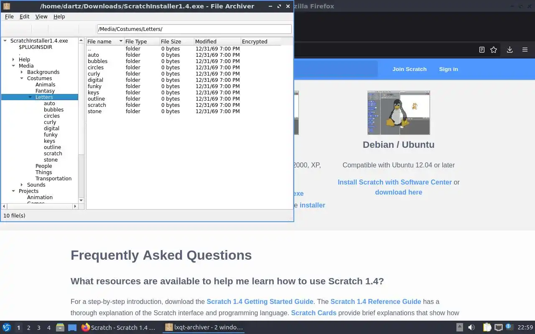Switch to workspace 3
The image size is (535, 334).
38,328
